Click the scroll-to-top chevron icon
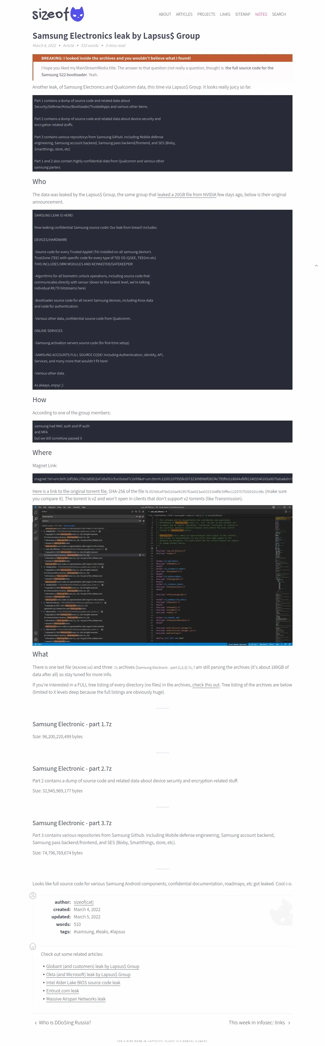The width and height of the screenshot is (325, 1046). pos(316,266)
